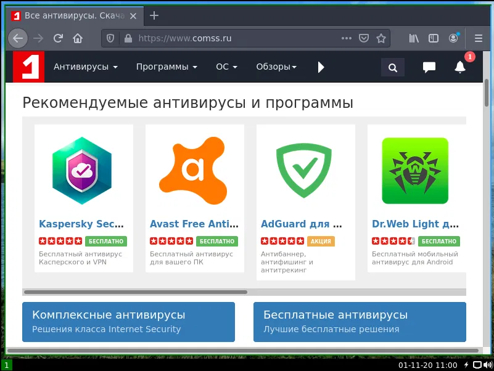494x371 pixels.
Task: Open Комплексные антивирусы section
Action: [128, 322]
